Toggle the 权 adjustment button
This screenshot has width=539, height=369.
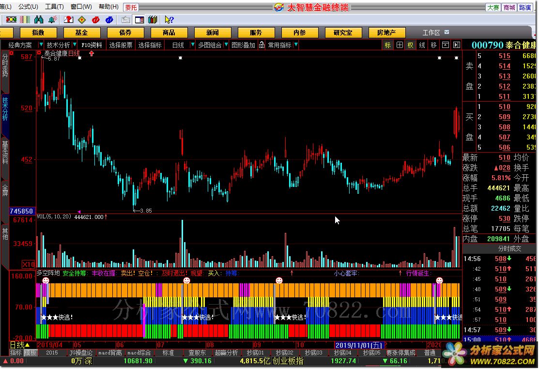coord(411,45)
